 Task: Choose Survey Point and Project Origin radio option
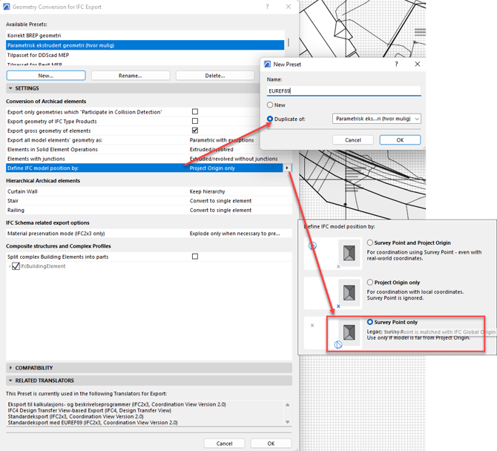(371, 243)
